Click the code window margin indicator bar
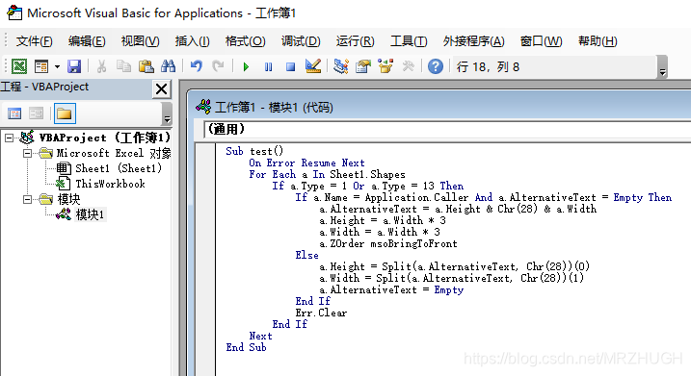The width and height of the screenshot is (691, 376). coord(206,260)
